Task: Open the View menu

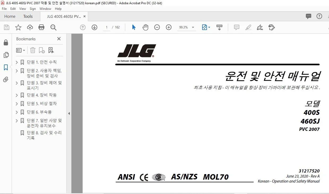Action: (x=23, y=9)
